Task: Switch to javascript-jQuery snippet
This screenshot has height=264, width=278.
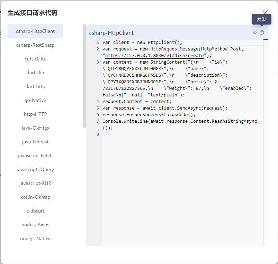Action: coord(35,169)
